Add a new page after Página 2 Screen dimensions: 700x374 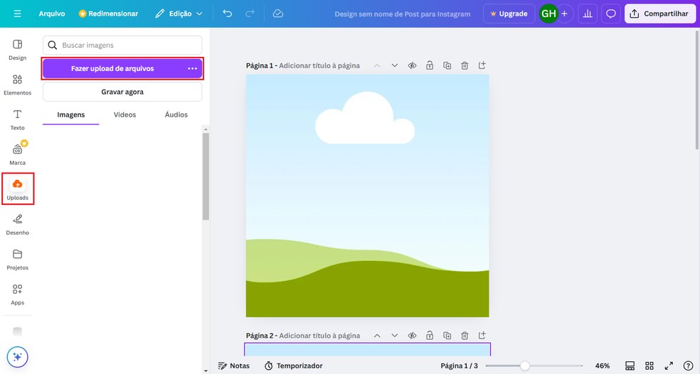coord(482,336)
